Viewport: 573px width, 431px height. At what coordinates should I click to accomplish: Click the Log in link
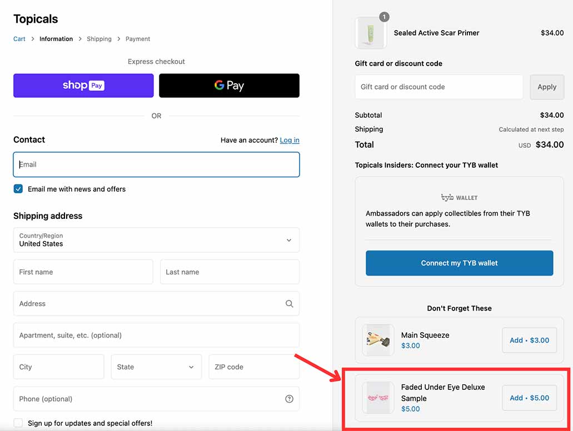pos(290,140)
